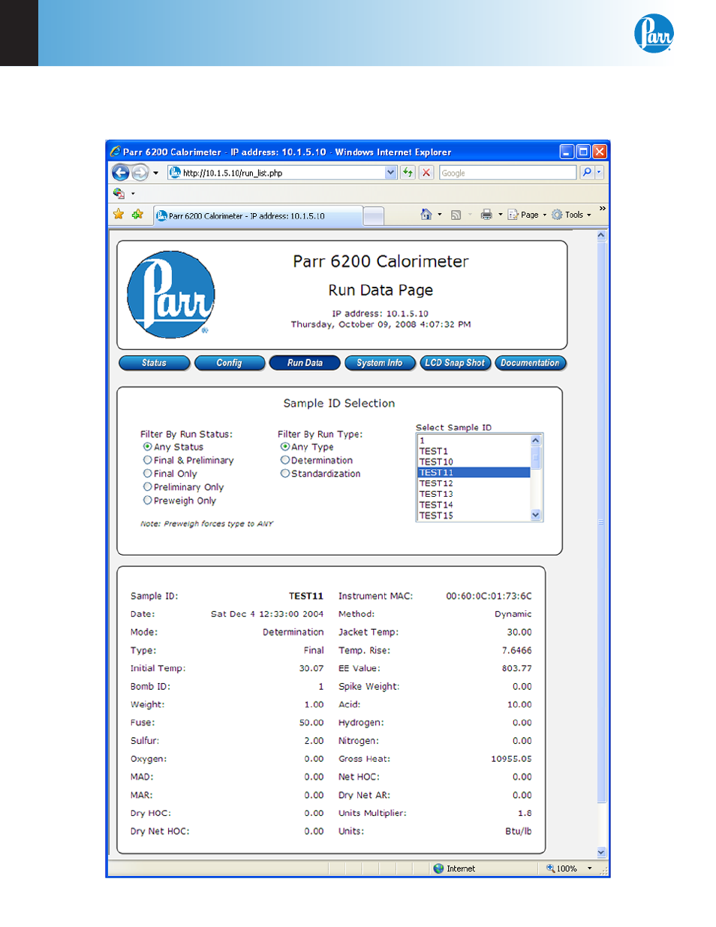Screen dimensions: 716x927
Task: Open the Config page
Action: (229, 363)
